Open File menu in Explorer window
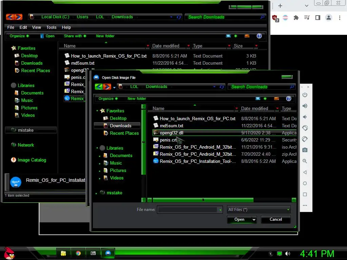Screen dimensions: 347x260 click(11, 27)
